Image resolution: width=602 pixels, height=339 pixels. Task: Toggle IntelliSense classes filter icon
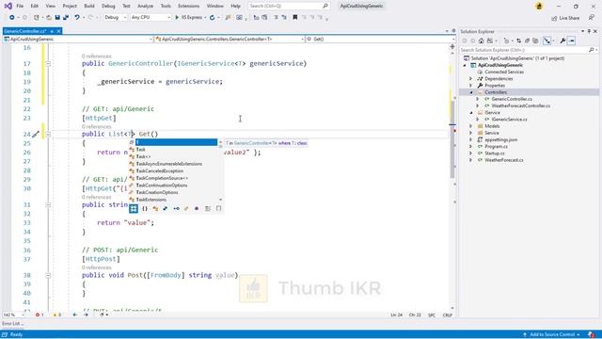click(x=155, y=208)
